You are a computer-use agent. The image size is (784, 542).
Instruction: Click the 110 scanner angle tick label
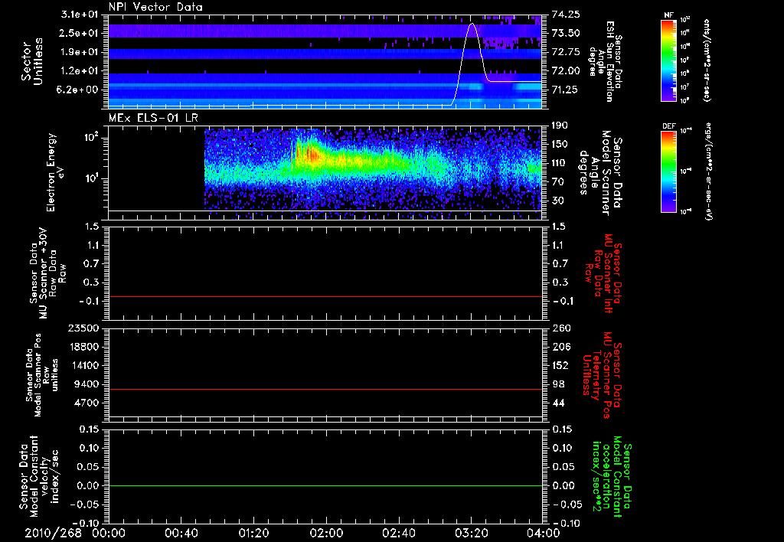coord(561,163)
